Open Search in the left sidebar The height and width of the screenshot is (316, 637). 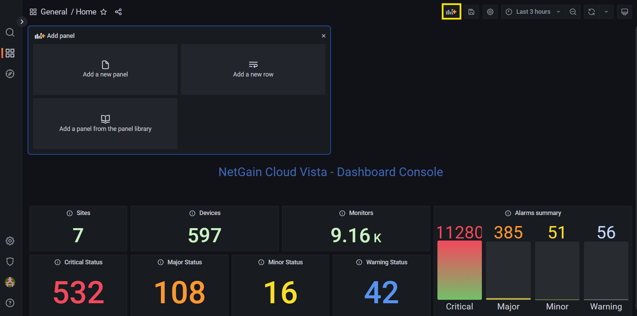pos(10,32)
